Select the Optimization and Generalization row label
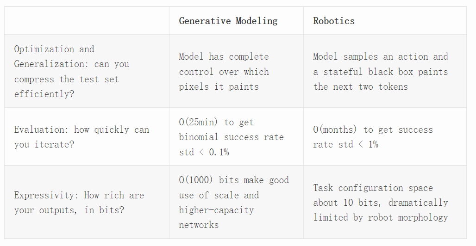Viewport: 476px width, 246px height. (x=72, y=71)
